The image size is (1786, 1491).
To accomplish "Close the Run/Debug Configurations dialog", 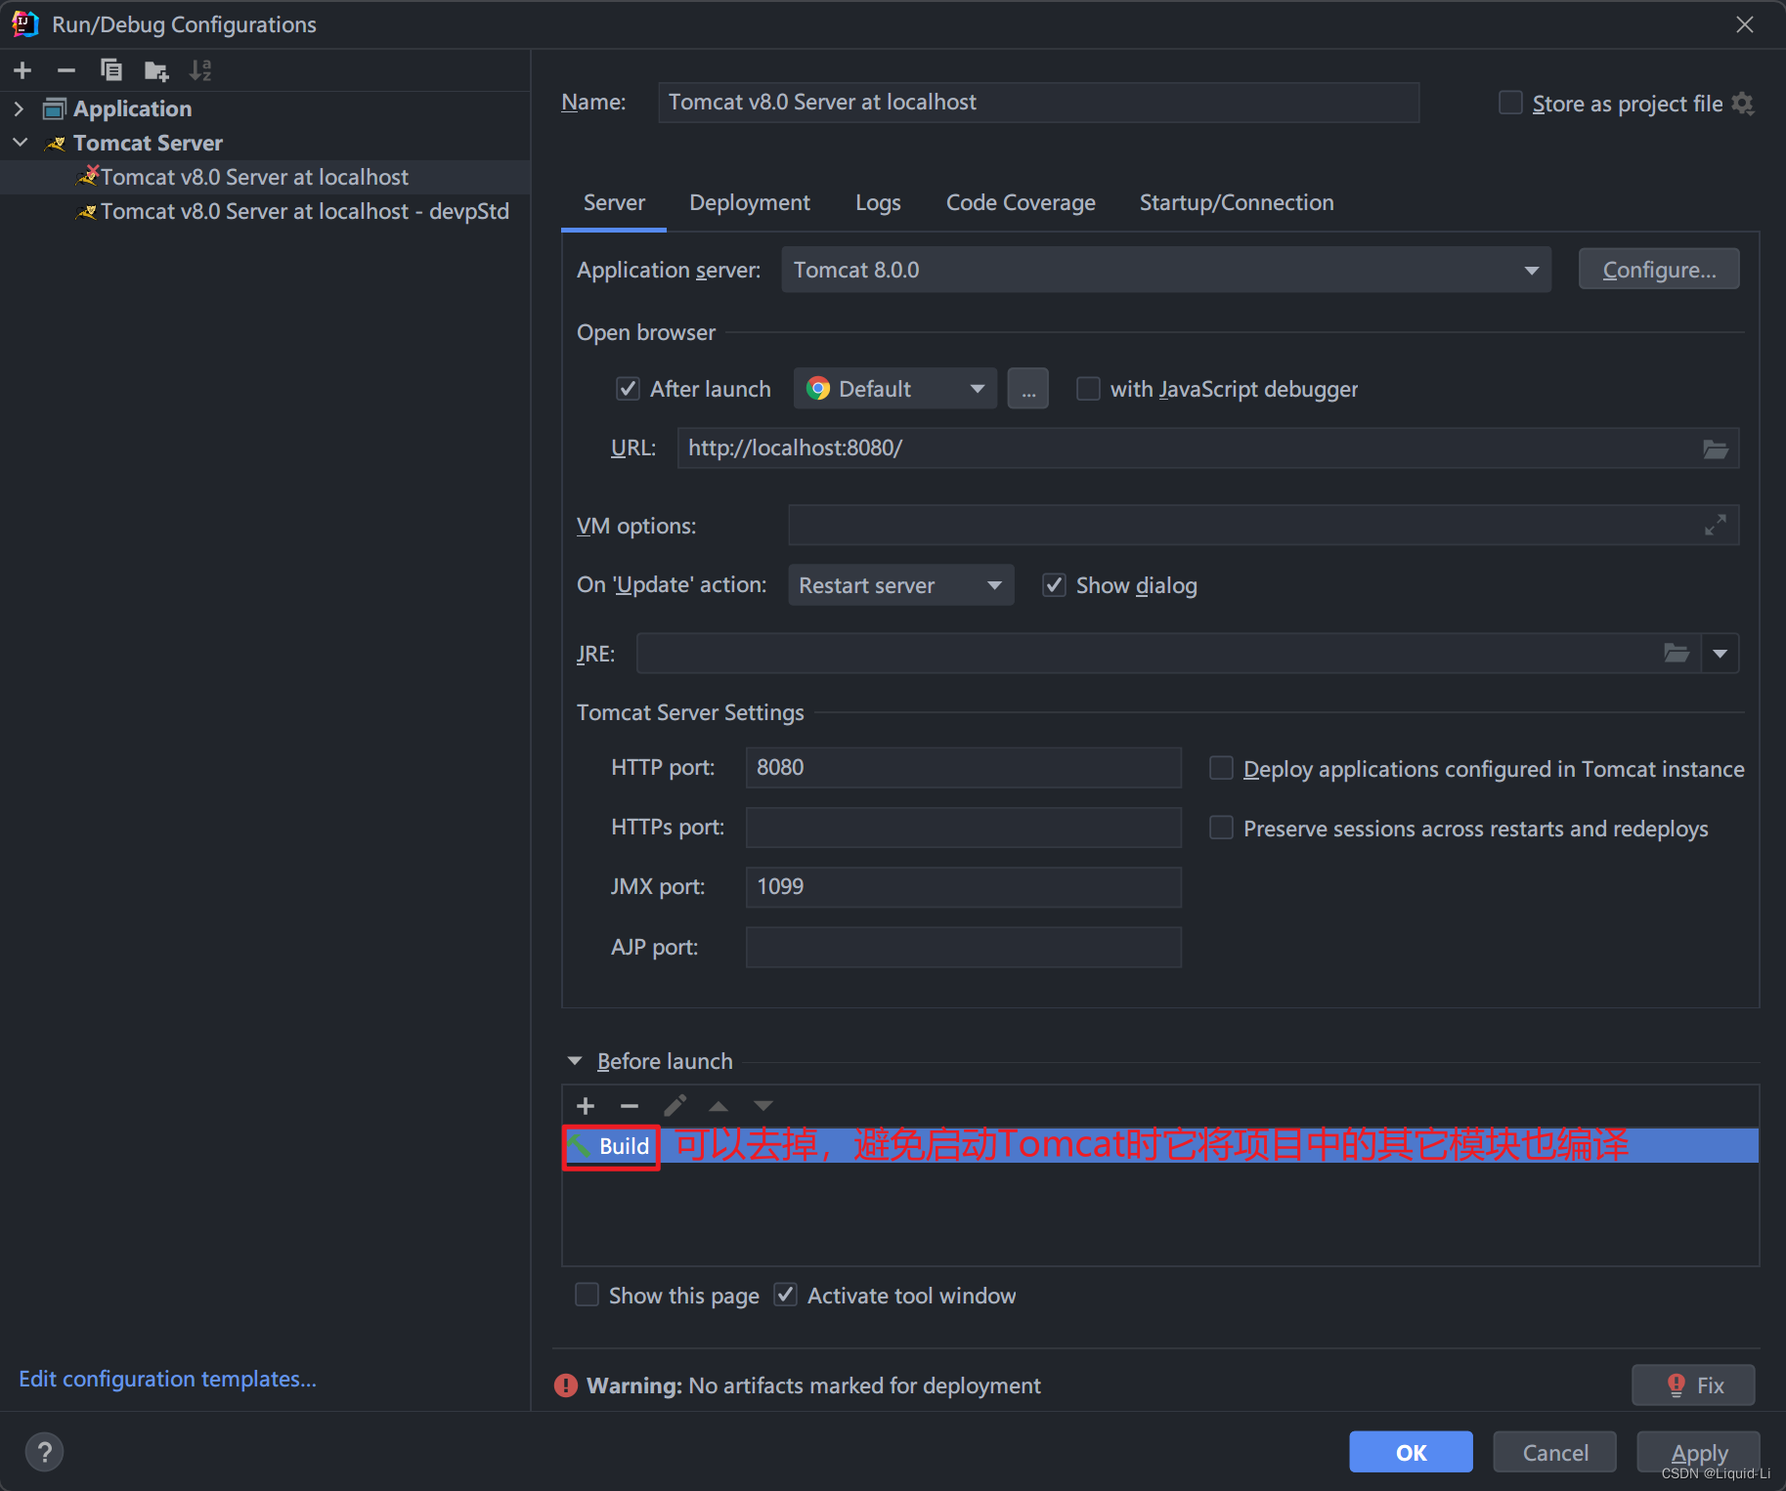I will 1745,24.
